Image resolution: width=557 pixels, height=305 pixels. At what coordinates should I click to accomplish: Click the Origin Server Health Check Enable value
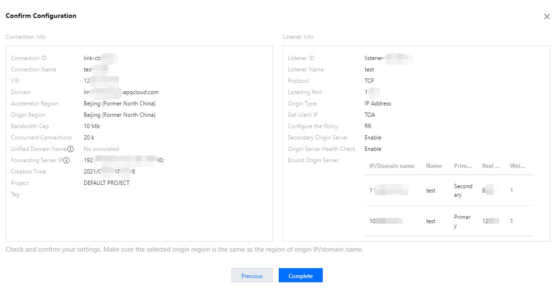click(x=372, y=149)
